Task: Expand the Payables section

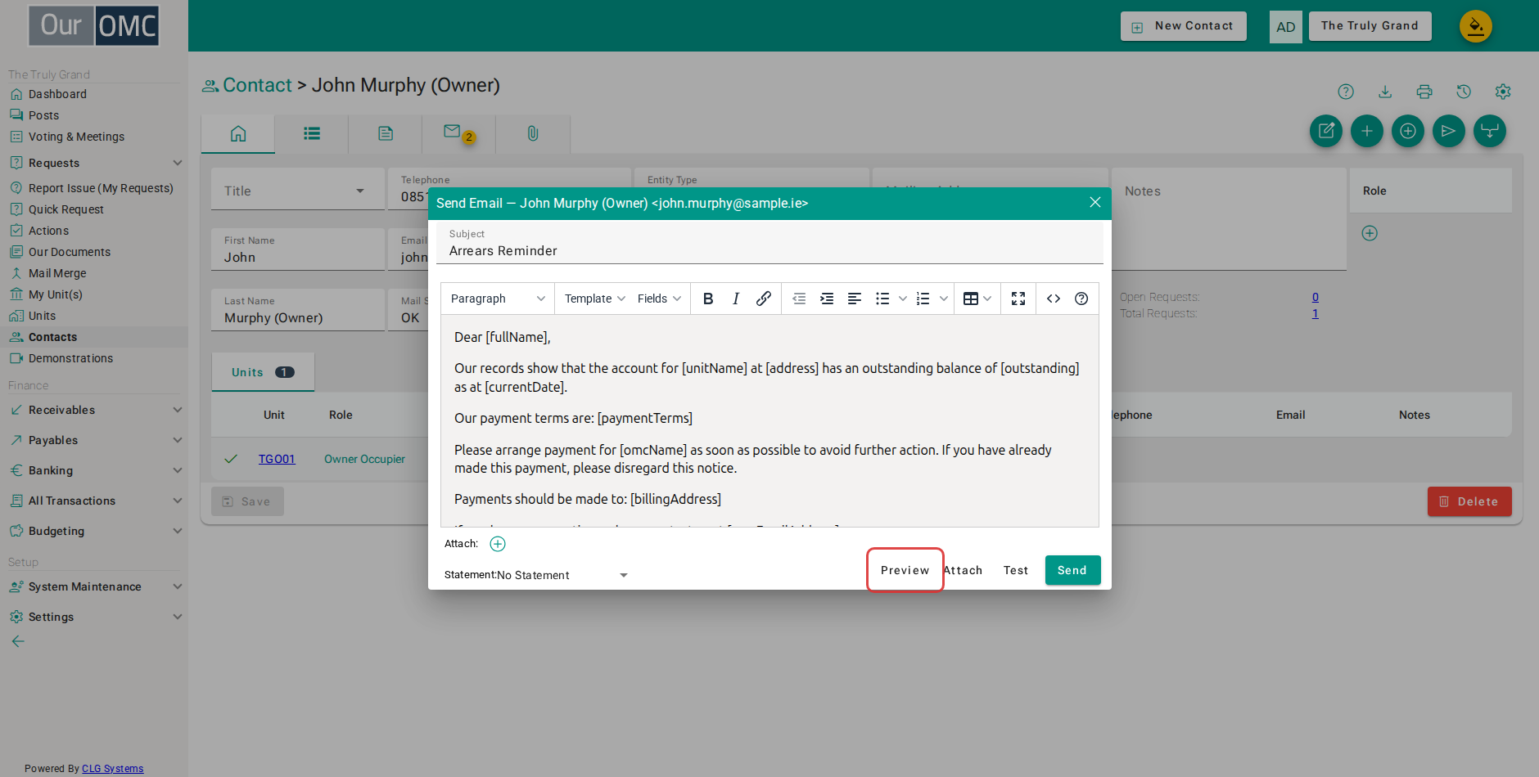Action: click(x=95, y=440)
